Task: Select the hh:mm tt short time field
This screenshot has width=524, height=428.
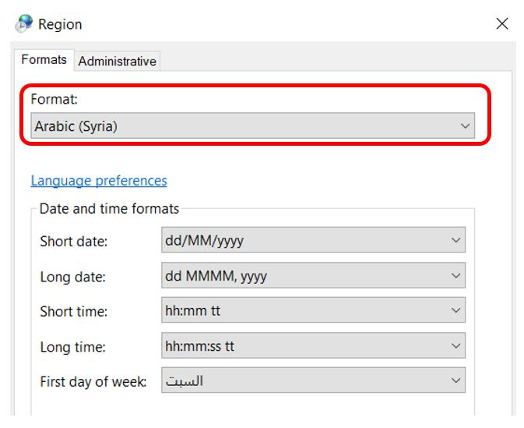Action: pos(304,311)
